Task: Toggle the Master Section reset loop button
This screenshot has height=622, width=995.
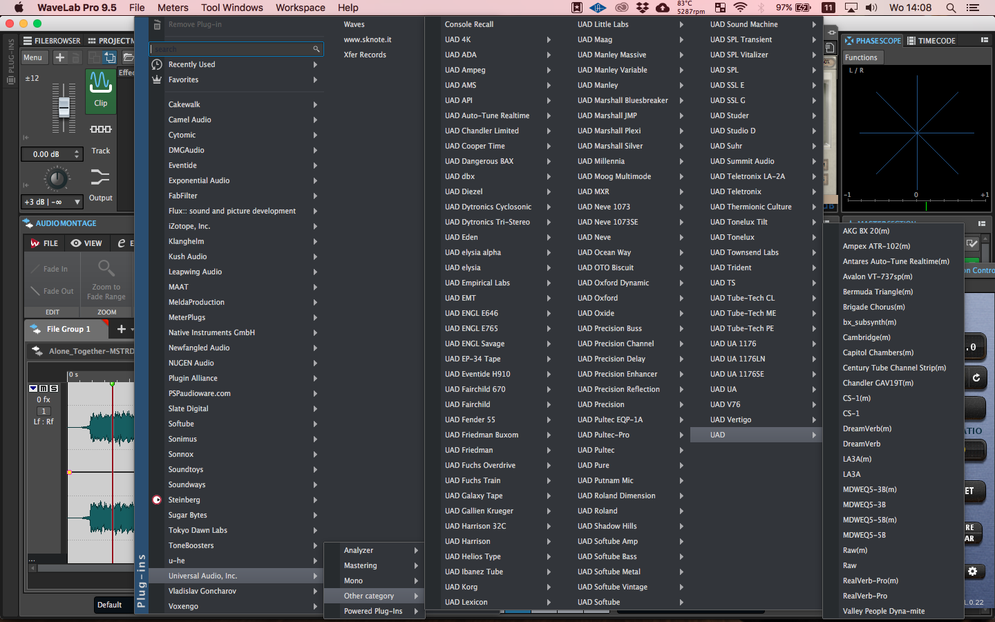Action: pos(976,377)
